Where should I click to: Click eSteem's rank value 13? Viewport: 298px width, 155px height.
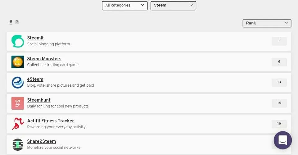[x=279, y=82]
